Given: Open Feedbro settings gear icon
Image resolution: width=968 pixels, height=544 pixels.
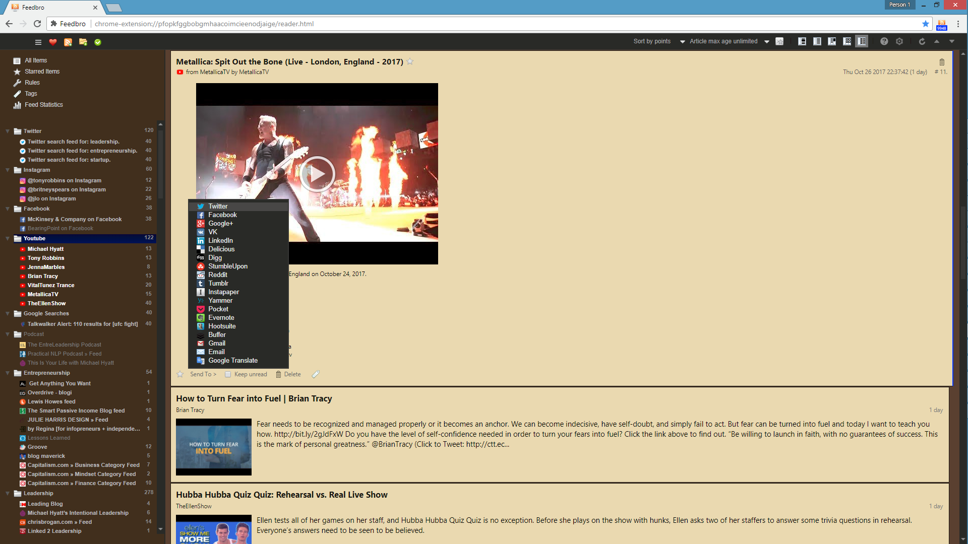Looking at the screenshot, I should (x=899, y=42).
